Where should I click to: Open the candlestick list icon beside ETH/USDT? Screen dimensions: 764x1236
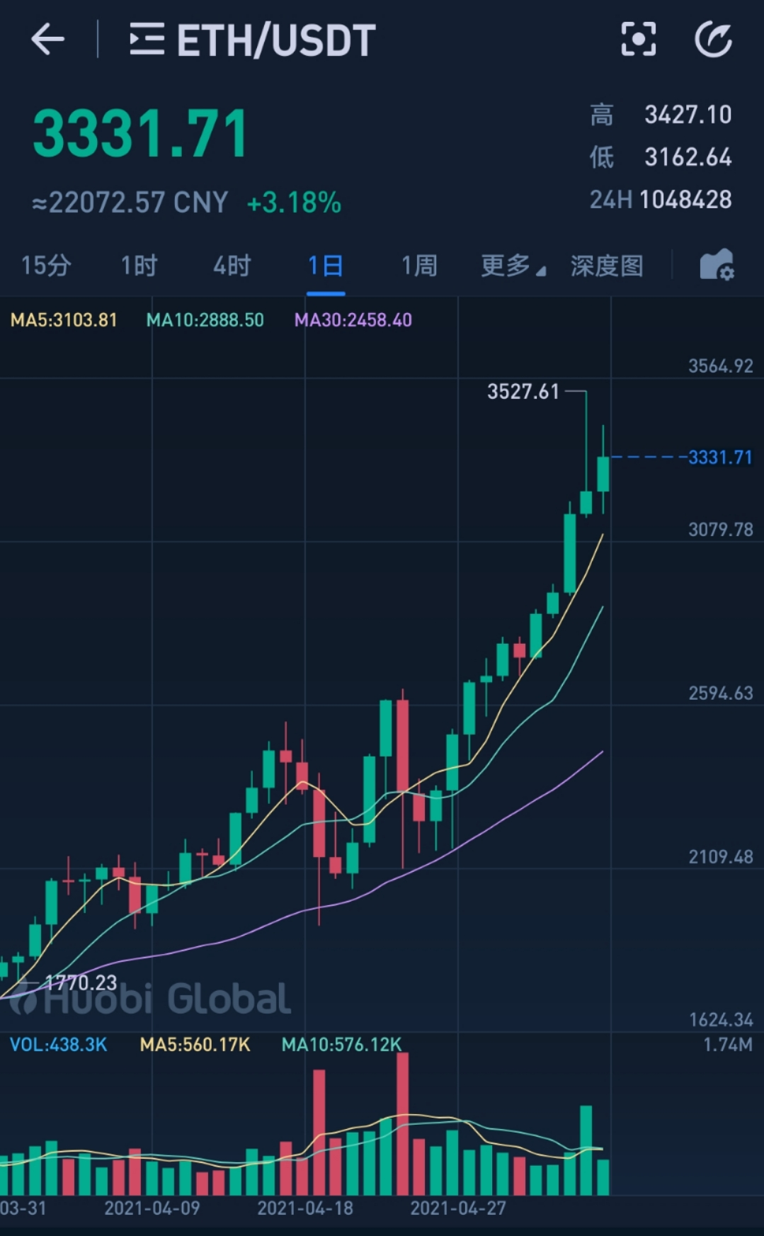pos(147,39)
